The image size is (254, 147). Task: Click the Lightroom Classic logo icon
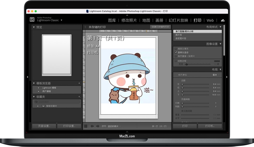(32, 19)
